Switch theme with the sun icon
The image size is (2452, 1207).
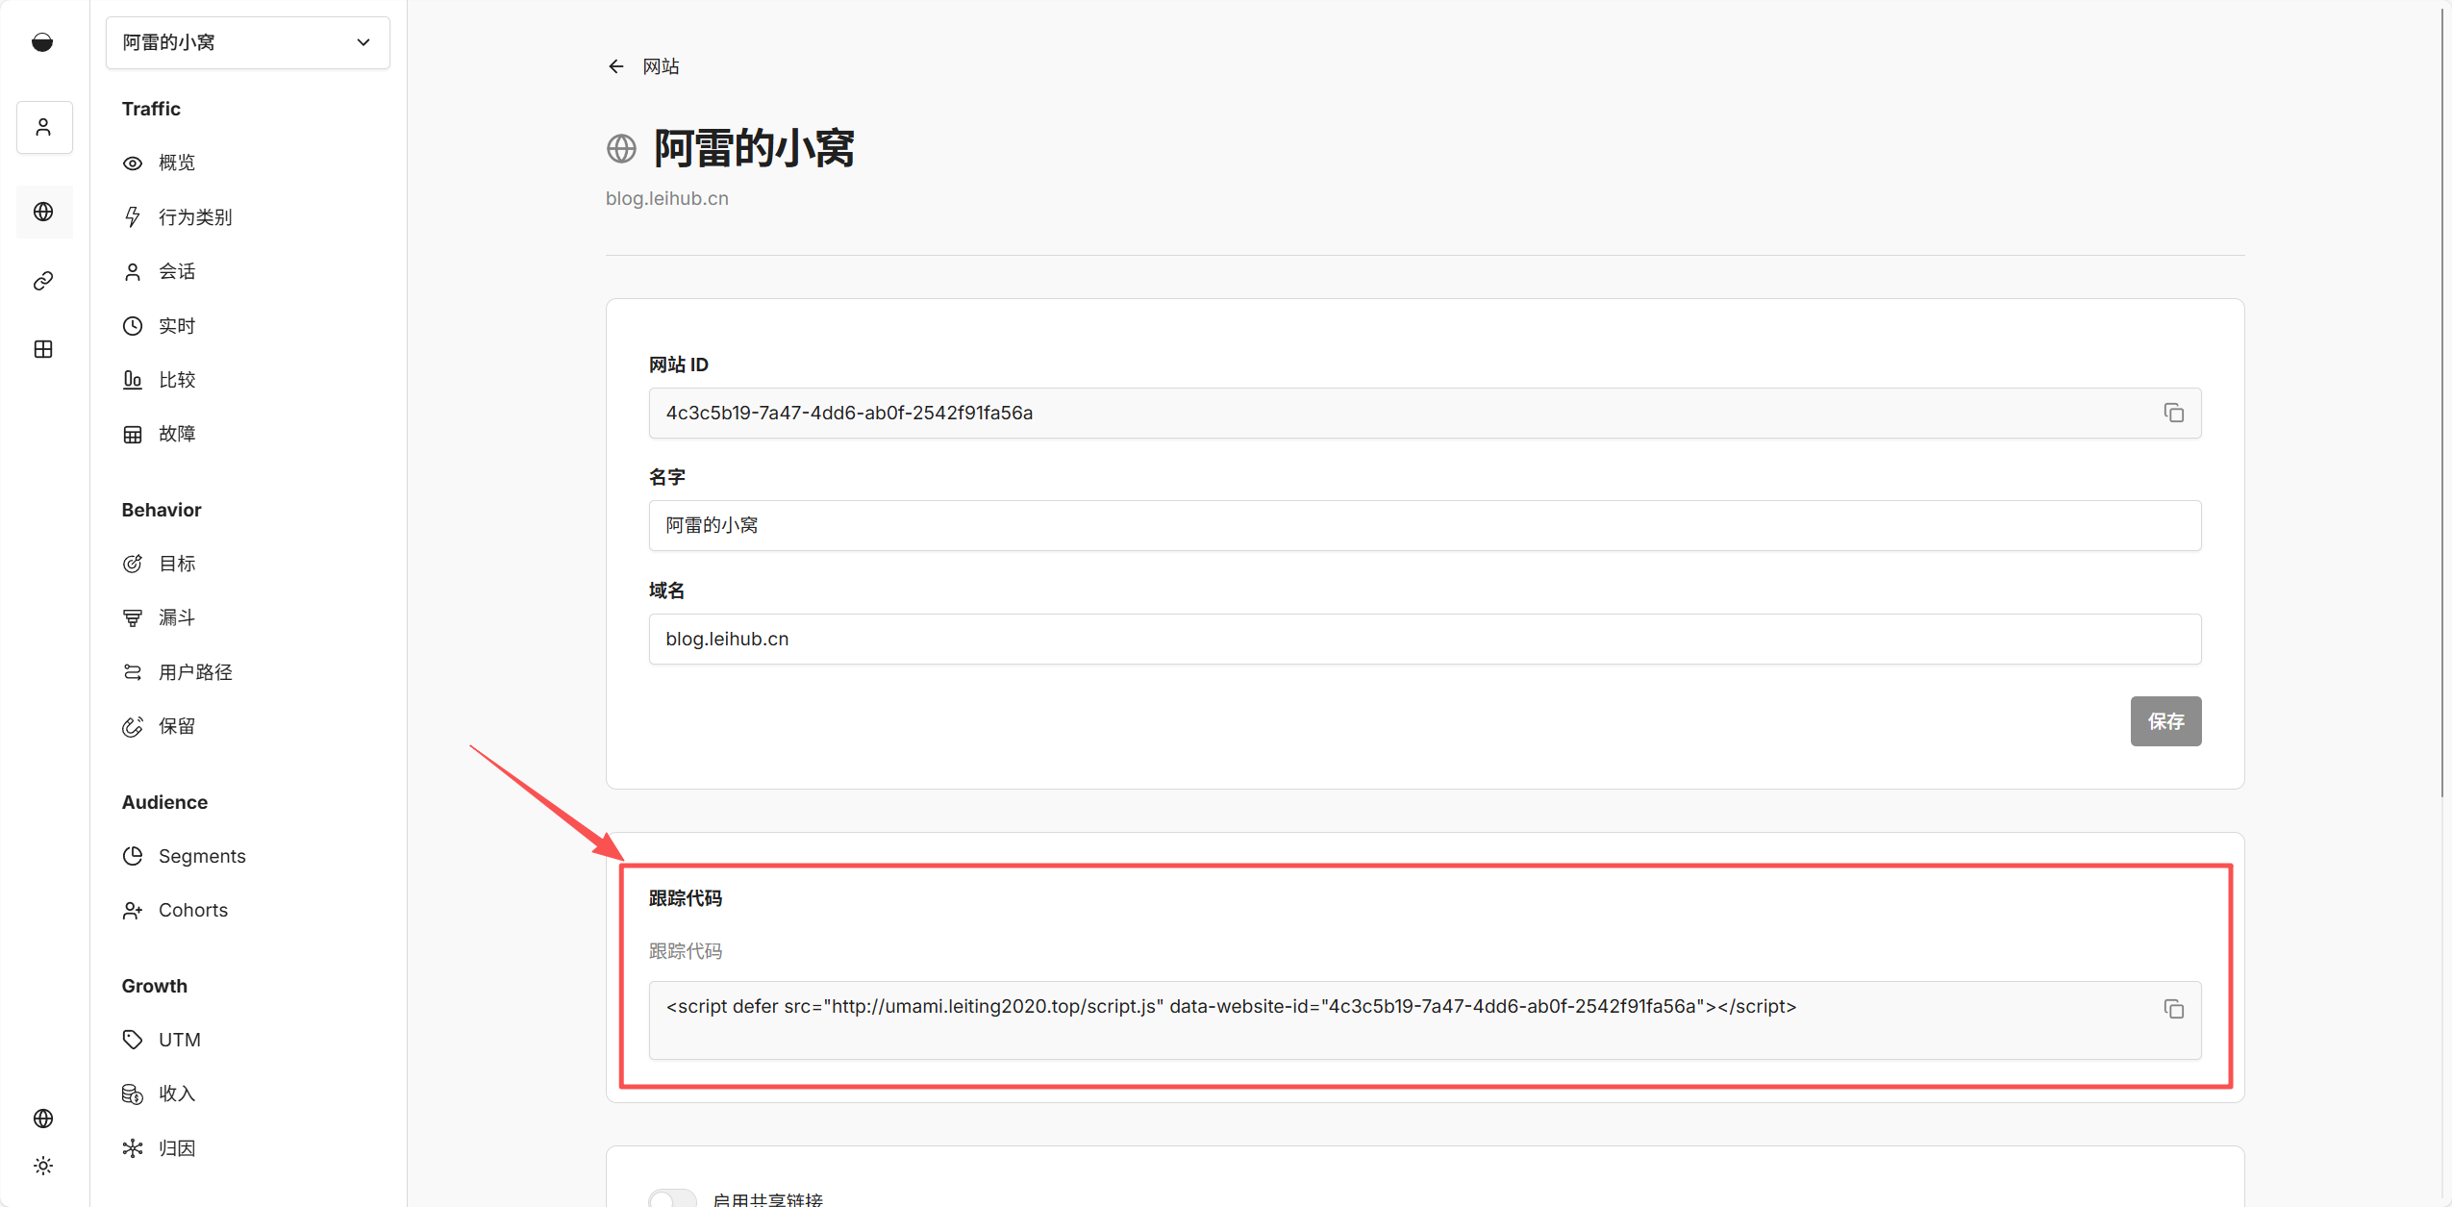(x=43, y=1166)
